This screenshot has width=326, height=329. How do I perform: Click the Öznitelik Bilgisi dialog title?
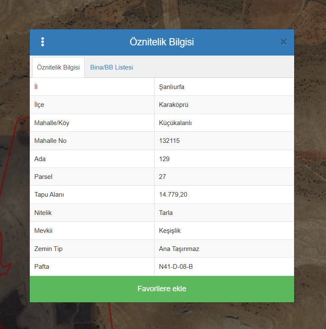coord(162,42)
